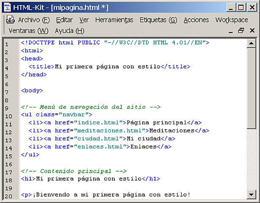260x203 pixels.
Task: Click line number 10 in the gutter
Action: click(x=8, y=116)
